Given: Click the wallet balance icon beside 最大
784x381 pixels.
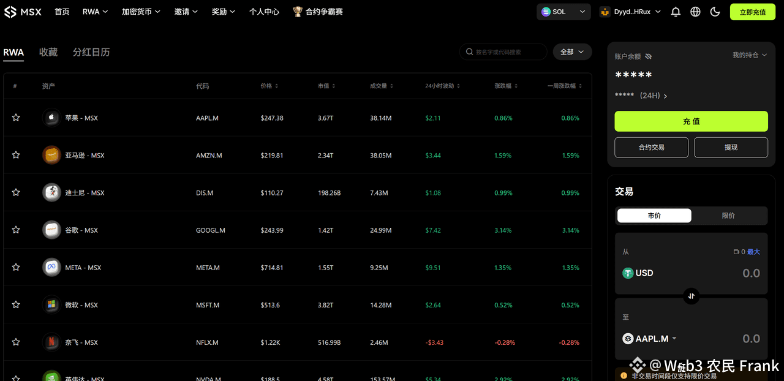Looking at the screenshot, I should click(x=736, y=252).
